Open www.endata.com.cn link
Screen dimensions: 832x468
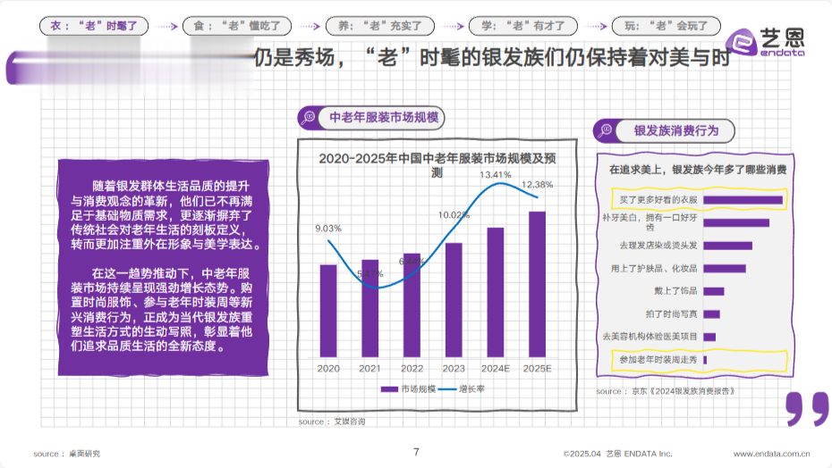(771, 454)
